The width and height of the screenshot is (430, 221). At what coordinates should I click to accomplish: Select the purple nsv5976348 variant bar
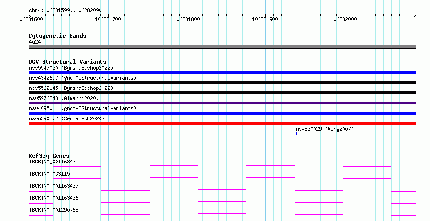(222, 103)
